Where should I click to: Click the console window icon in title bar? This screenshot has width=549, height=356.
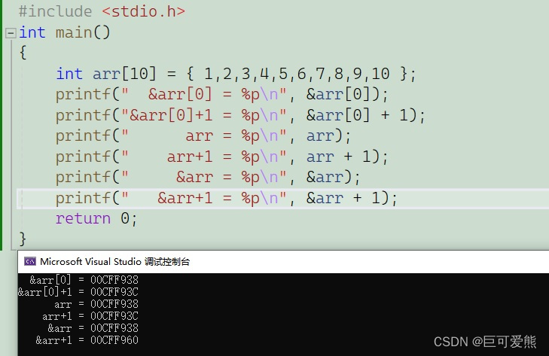click(x=30, y=261)
